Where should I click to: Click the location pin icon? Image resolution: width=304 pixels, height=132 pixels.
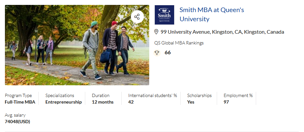point(156,32)
